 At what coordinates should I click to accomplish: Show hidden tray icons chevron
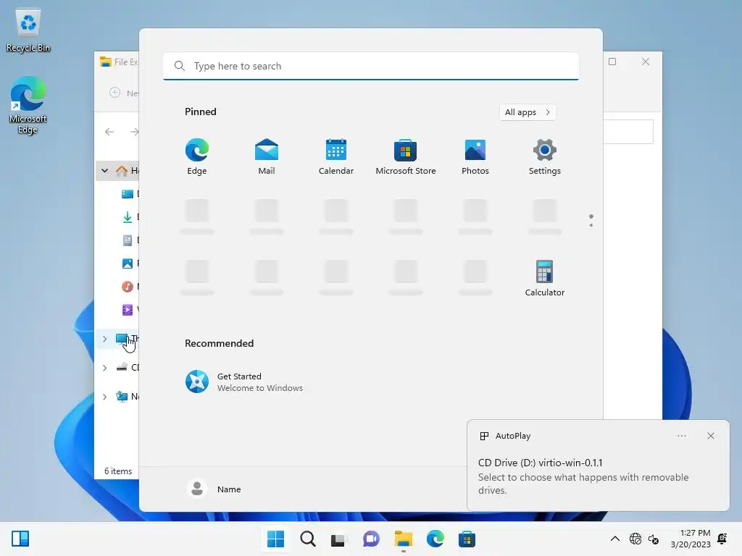coord(614,539)
